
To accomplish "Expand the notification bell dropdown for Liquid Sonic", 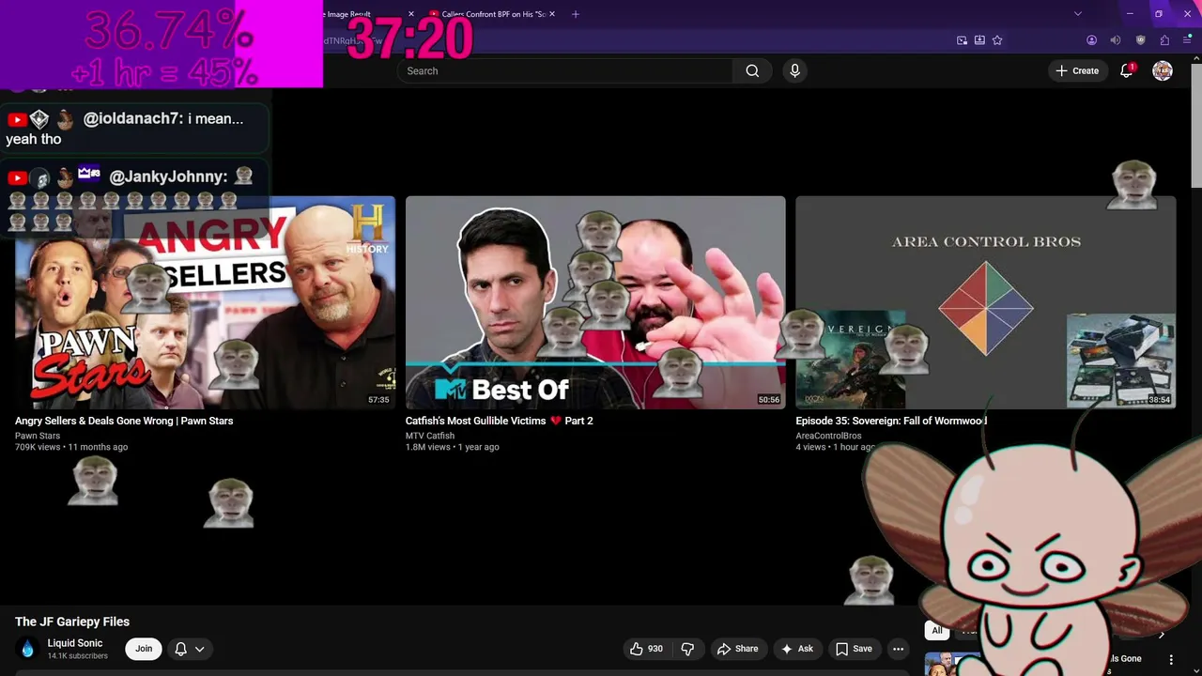I will click(190, 649).
